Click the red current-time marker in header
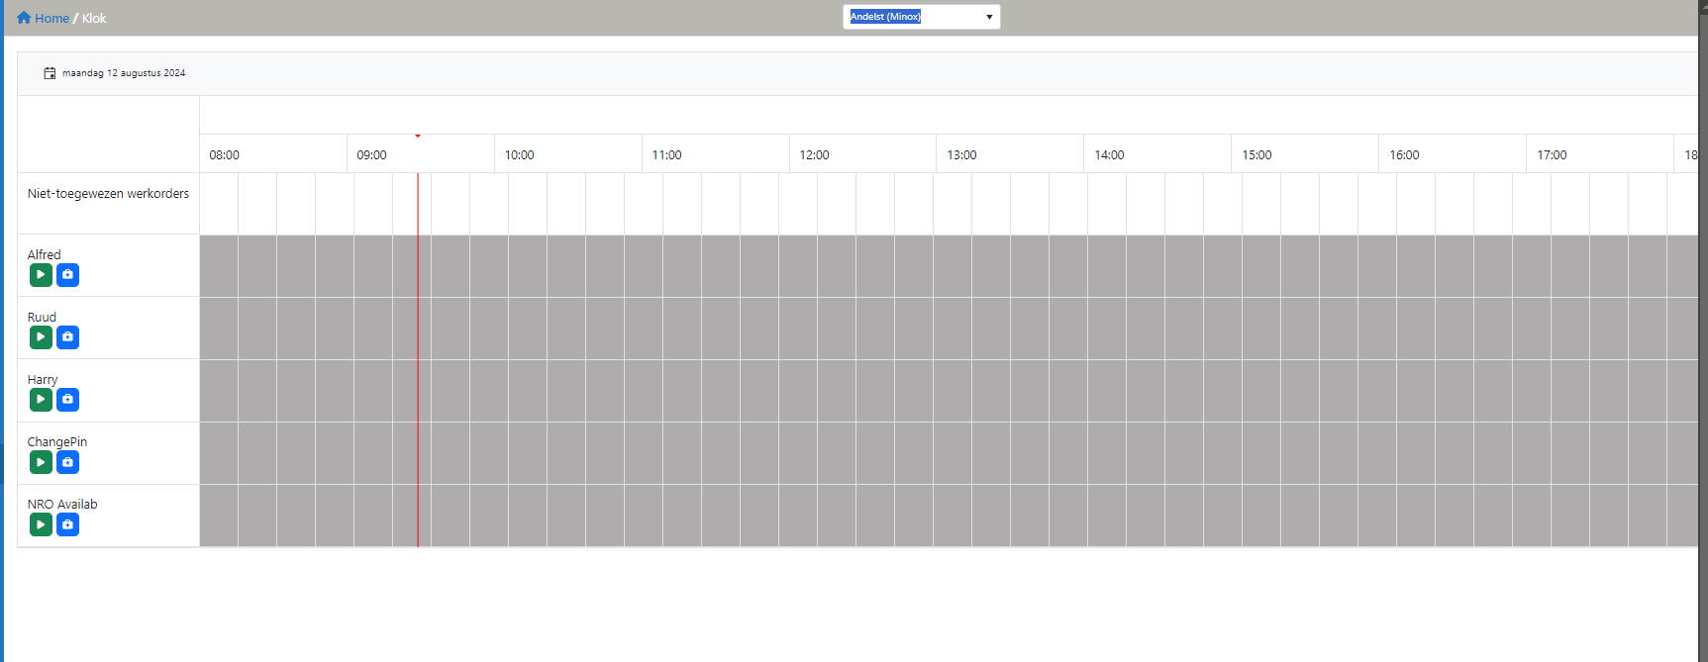Screen dimensions: 1708x662 click(418, 136)
